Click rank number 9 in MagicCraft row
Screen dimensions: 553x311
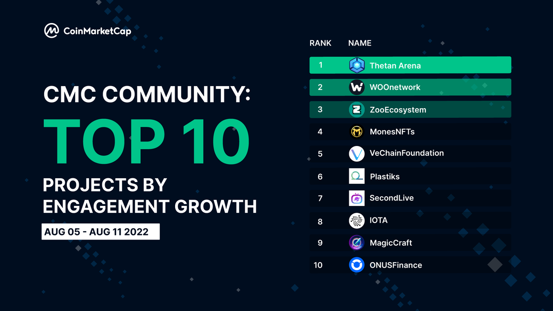pos(320,243)
